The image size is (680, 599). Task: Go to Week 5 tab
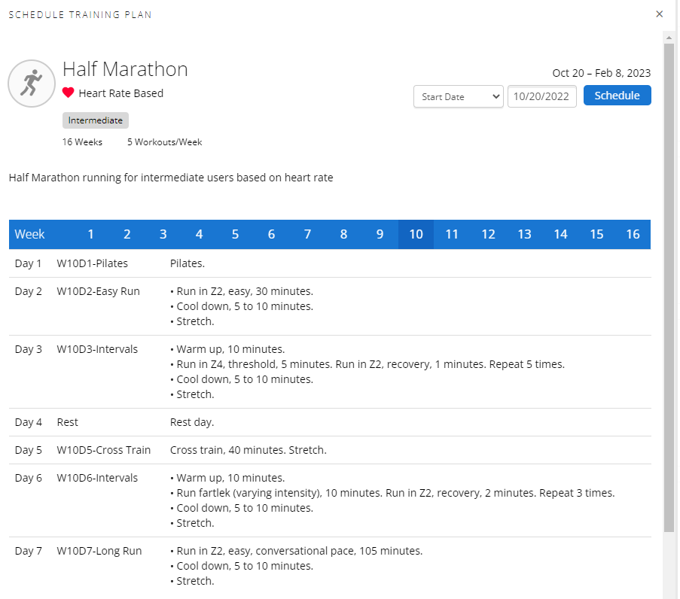pos(235,234)
